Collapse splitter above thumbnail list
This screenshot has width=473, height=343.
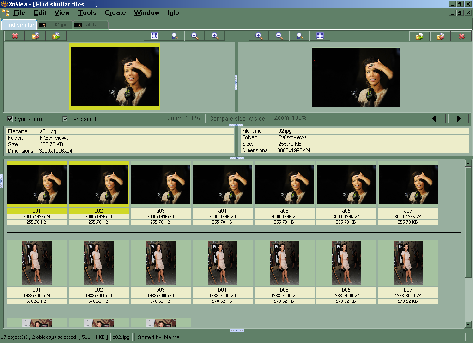tap(236, 158)
